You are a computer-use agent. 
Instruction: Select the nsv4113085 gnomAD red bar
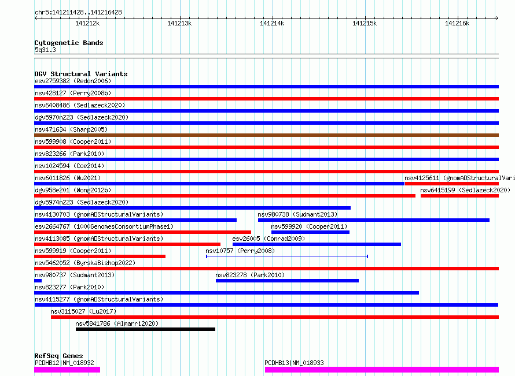127,244
